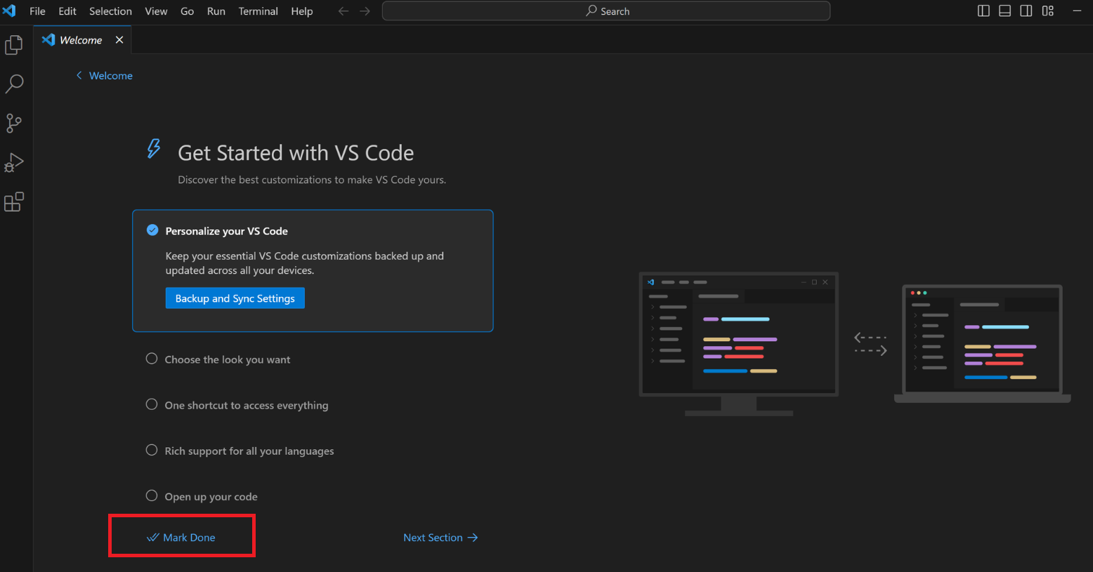The height and width of the screenshot is (572, 1093).
Task: Open the Go menu
Action: pyautogui.click(x=187, y=11)
